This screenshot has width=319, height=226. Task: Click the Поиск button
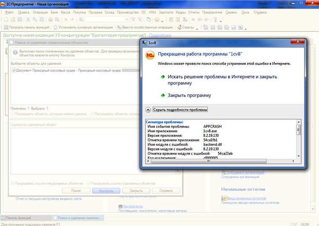click(x=76, y=191)
